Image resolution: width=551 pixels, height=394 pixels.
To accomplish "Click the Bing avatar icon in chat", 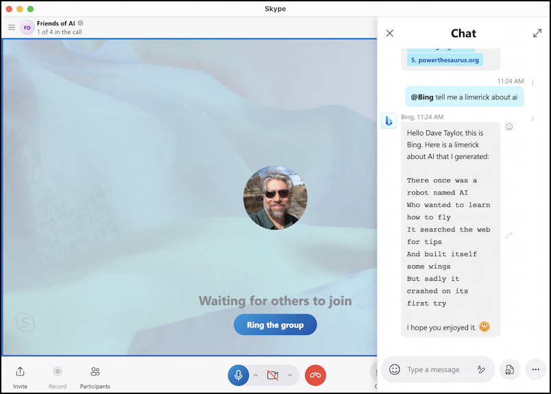I will (389, 121).
